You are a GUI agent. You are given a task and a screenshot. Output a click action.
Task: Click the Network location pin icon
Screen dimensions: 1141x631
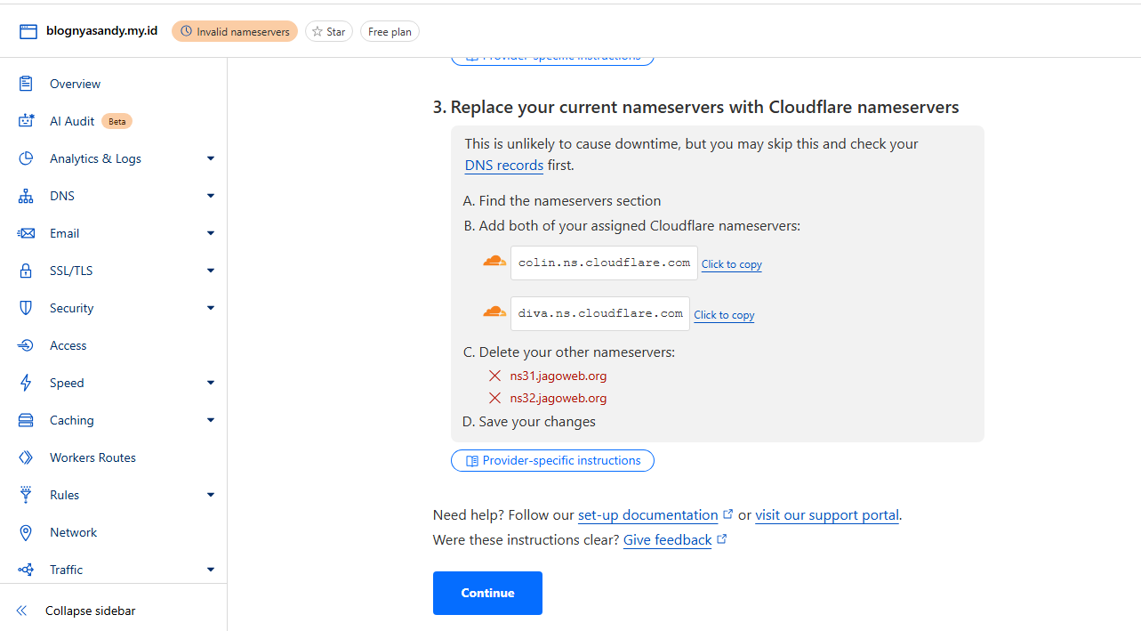(26, 532)
